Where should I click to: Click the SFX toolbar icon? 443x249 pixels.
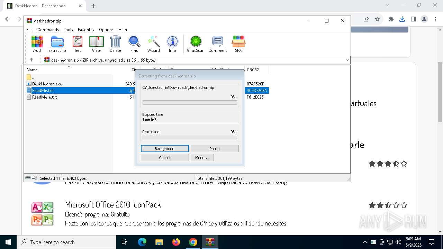(238, 44)
